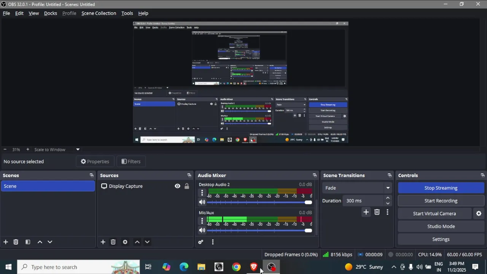Image resolution: width=487 pixels, height=274 pixels.
Task: Enable Studio Mode
Action: (441, 226)
